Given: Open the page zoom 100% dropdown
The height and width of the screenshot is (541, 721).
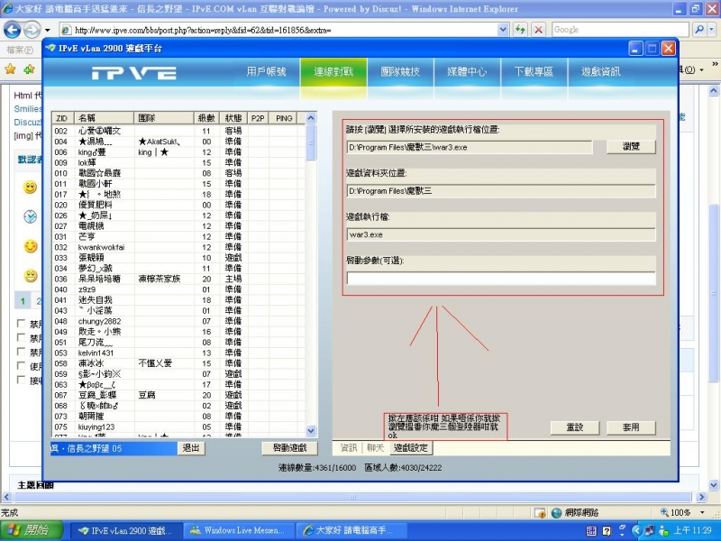Looking at the screenshot, I should pos(702,512).
